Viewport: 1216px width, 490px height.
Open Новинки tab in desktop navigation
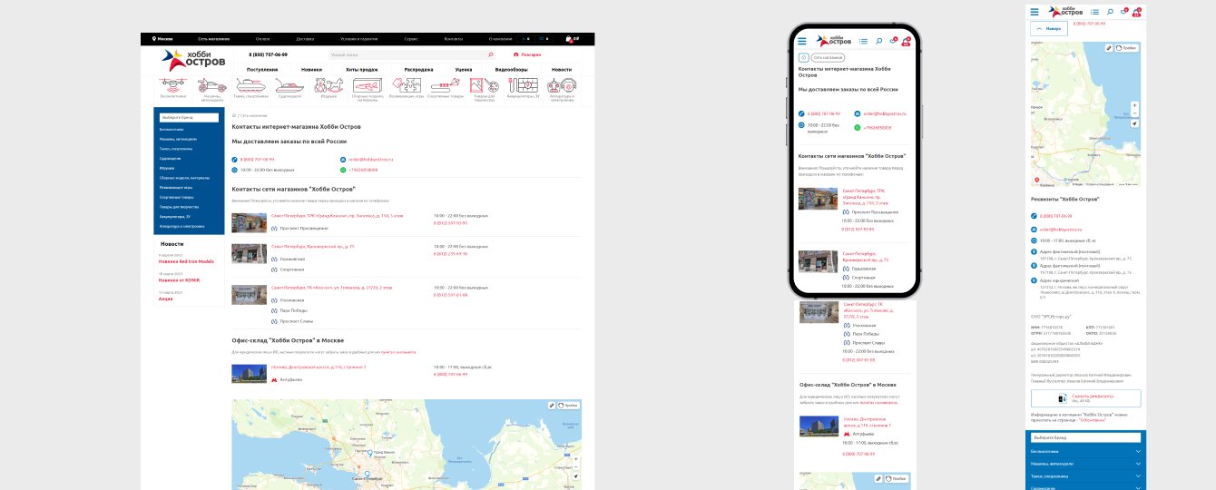[x=311, y=69]
